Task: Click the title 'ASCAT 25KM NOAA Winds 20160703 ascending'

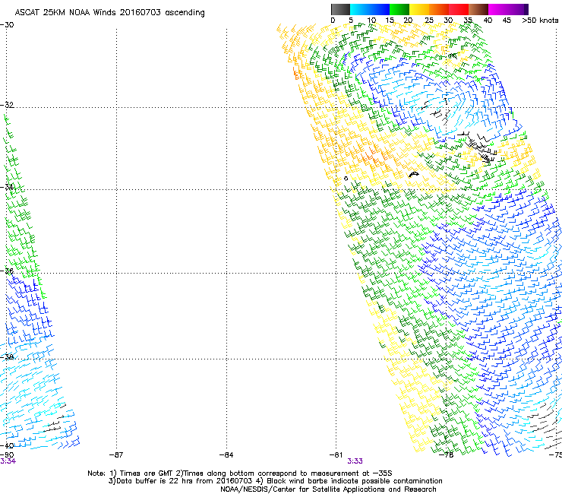Action: pos(109,13)
